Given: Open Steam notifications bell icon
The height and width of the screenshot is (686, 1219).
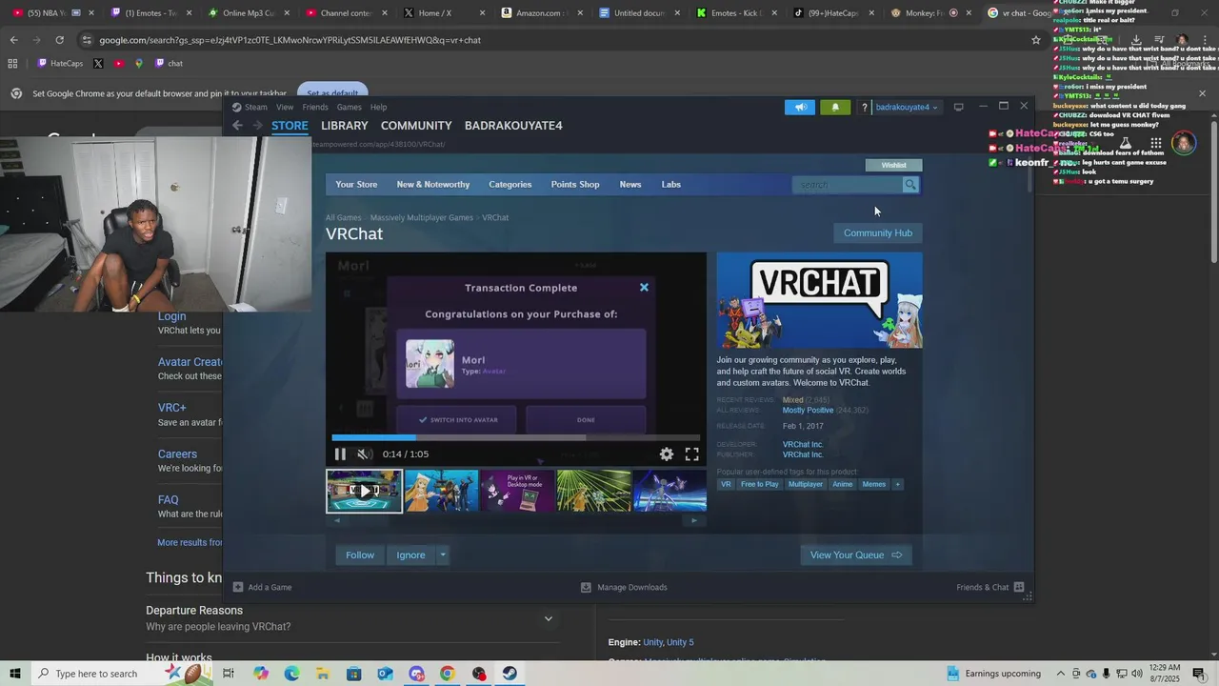Looking at the screenshot, I should click(835, 107).
